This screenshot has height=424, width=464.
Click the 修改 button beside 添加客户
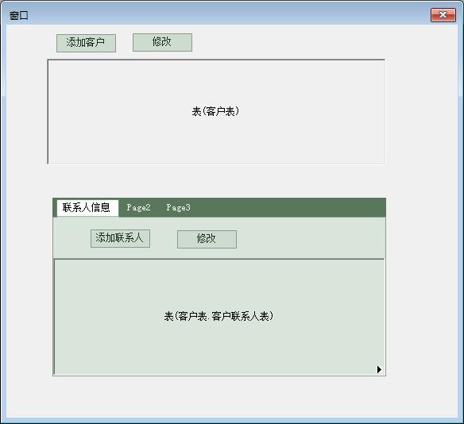162,42
